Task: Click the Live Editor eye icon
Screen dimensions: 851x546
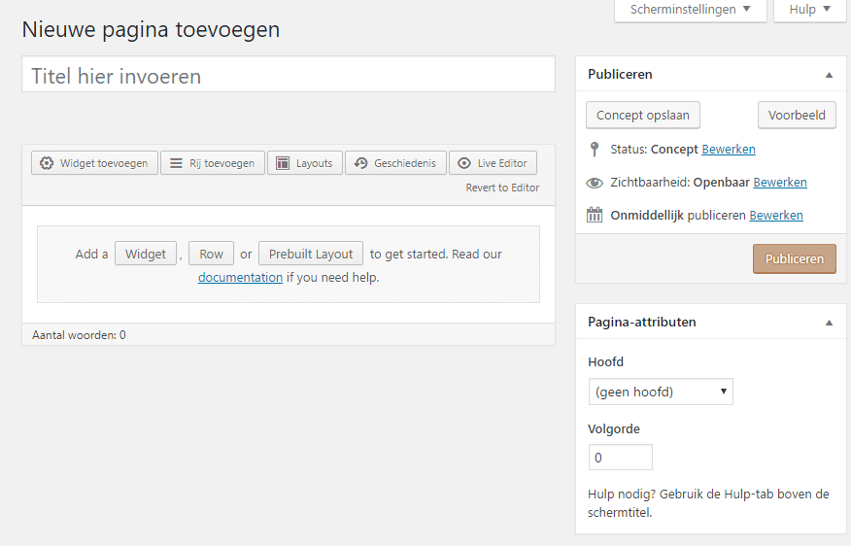Action: coord(464,163)
